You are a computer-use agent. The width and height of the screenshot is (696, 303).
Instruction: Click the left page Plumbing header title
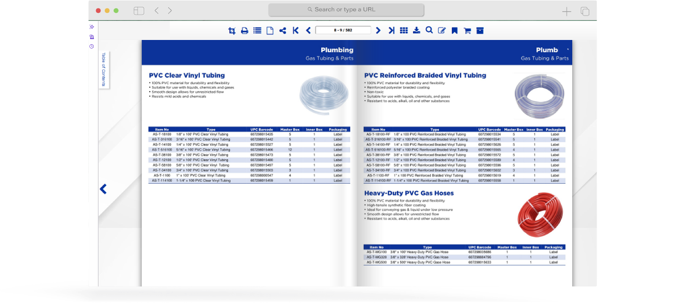pyautogui.click(x=337, y=50)
